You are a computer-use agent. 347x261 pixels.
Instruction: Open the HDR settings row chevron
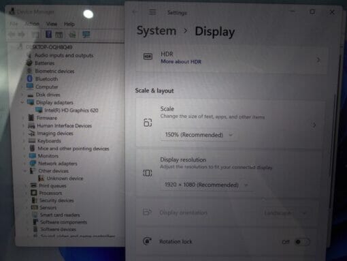(x=318, y=60)
